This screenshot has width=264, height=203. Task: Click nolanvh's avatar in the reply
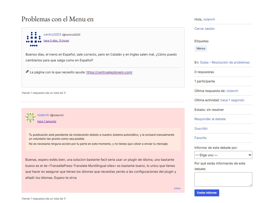click(30, 117)
